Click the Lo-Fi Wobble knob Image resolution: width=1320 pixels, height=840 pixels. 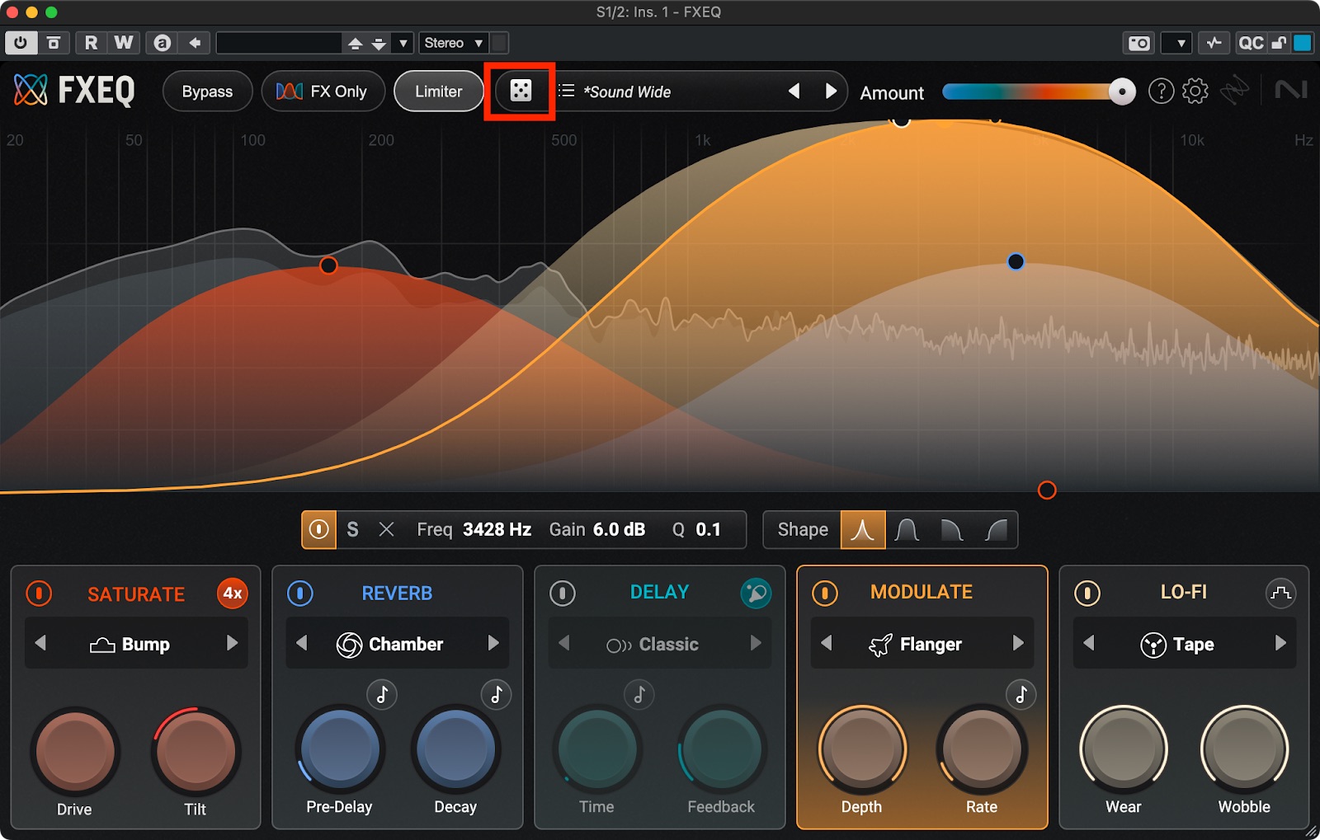pos(1244,748)
